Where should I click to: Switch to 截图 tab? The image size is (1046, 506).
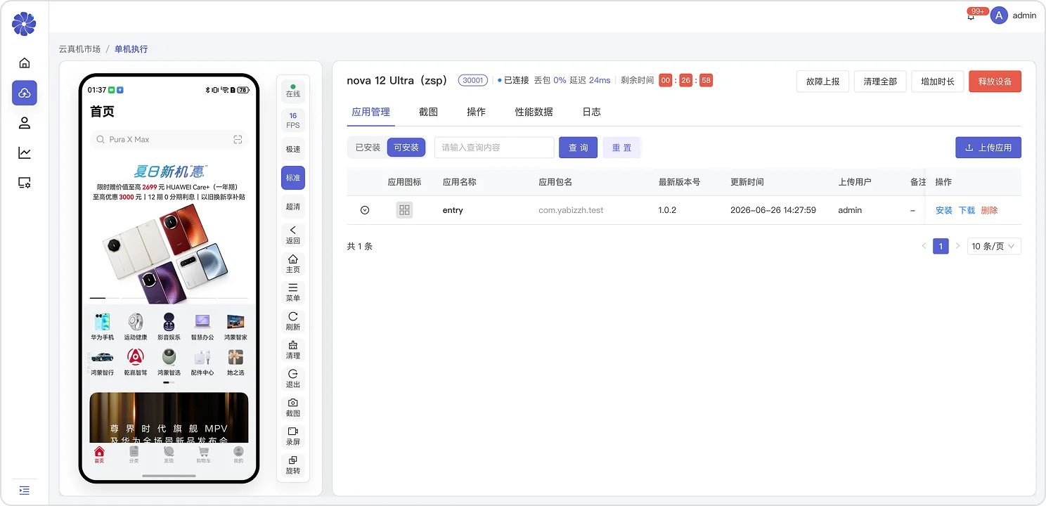point(428,112)
